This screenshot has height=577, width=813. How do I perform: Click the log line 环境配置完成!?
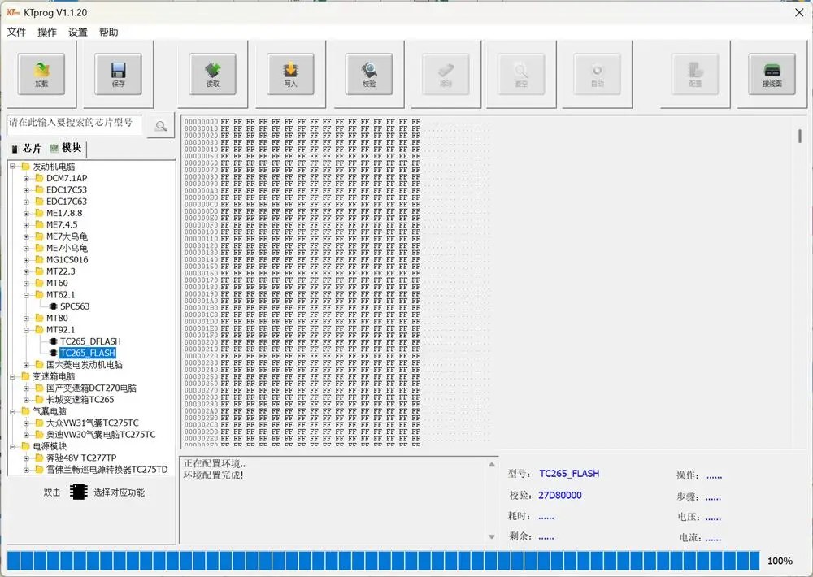click(213, 475)
